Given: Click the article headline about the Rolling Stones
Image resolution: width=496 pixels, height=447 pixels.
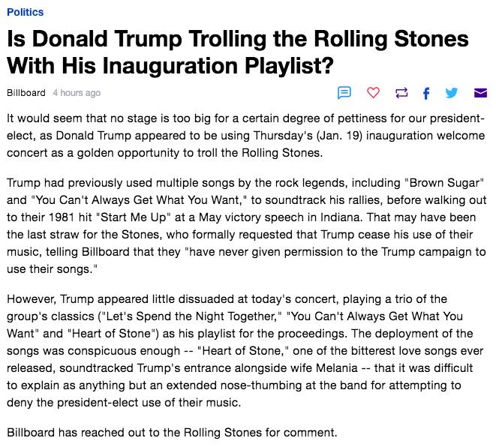Looking at the screenshot, I should [x=238, y=52].
